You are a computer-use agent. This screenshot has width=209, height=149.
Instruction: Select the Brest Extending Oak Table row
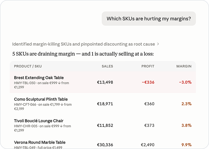pyautogui.click(x=103, y=82)
